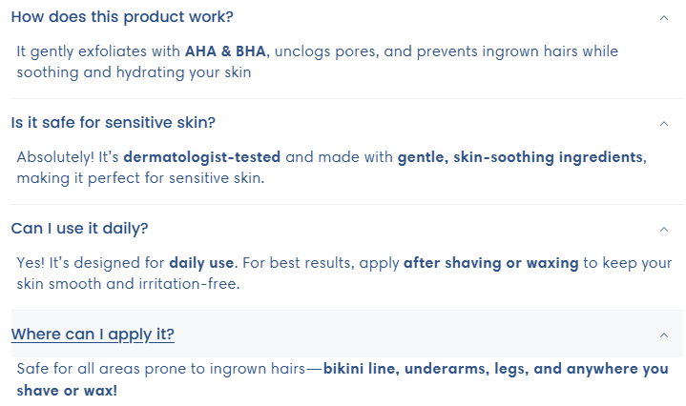
Task: Click the chevron beside "Is it safe for sensitive skin?"
Action: tap(664, 124)
